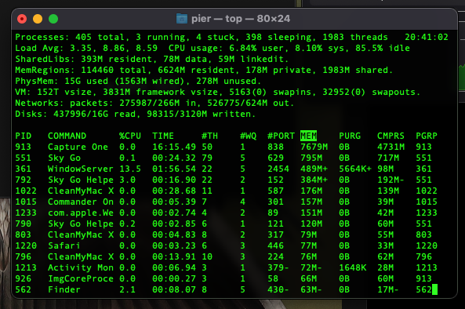Image resolution: width=465 pixels, height=309 pixels.
Task: Click memory value 7679M for Capture One
Action: pyautogui.click(x=314, y=147)
